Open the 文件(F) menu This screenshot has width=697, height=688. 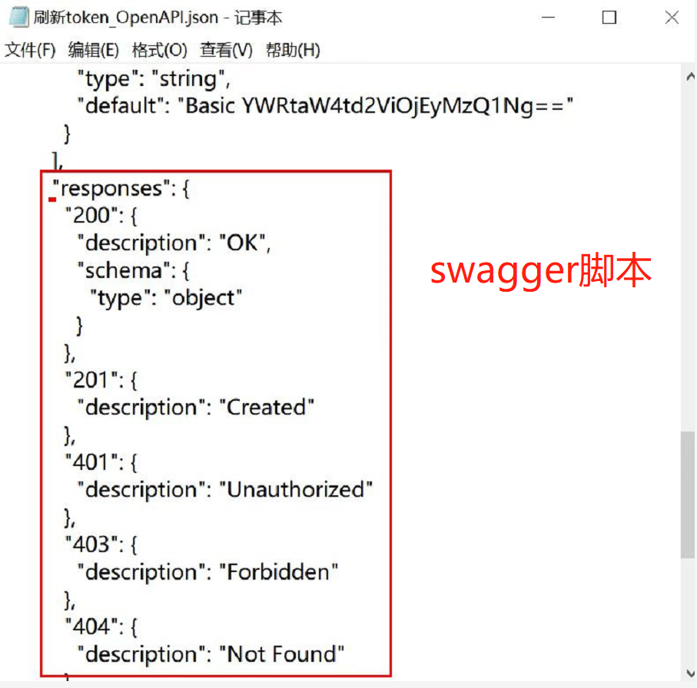[30, 50]
